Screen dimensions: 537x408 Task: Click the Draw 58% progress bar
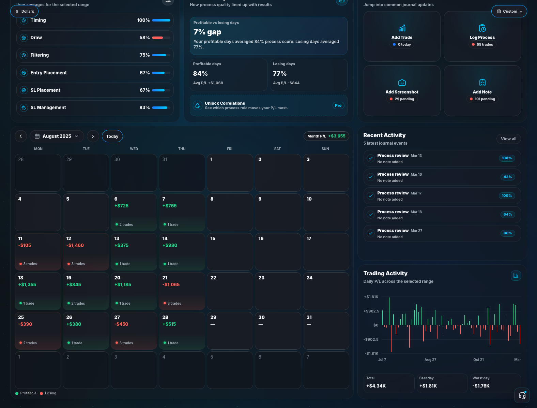161,38
